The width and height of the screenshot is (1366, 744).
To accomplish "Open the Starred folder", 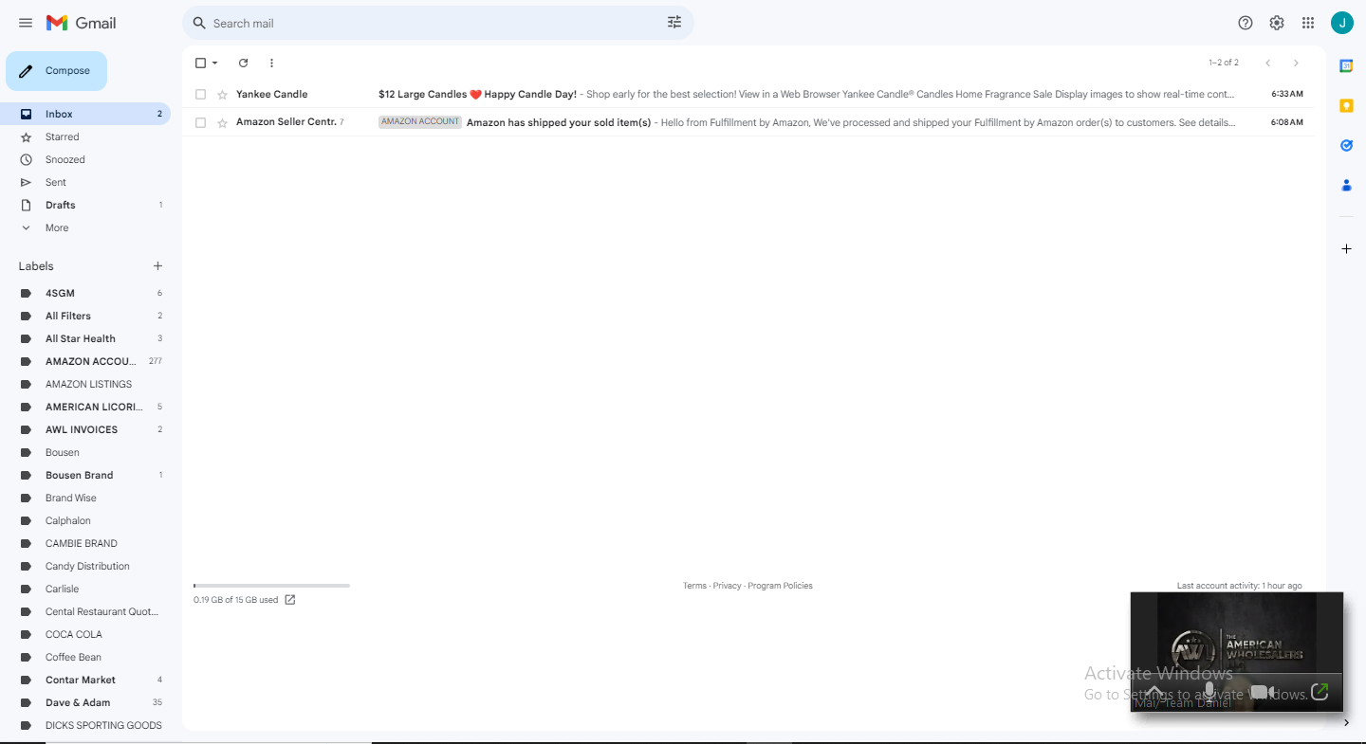I will pyautogui.click(x=85, y=136).
